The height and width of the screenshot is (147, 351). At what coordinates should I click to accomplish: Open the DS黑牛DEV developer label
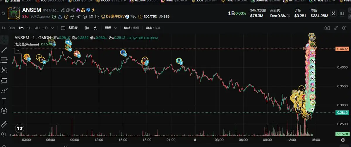pyautogui.click(x=113, y=17)
